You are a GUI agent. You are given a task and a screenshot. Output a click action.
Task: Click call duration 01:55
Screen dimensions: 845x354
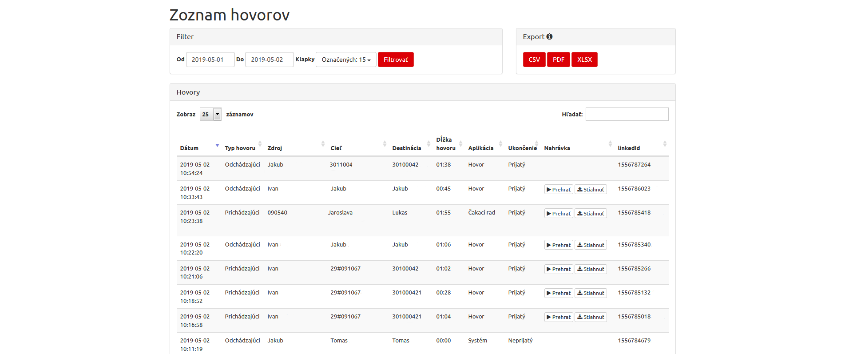click(443, 213)
